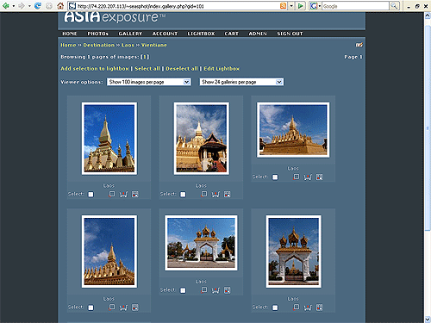Click the Add selection to lightbox link
This screenshot has width=431, height=323.
pos(95,69)
